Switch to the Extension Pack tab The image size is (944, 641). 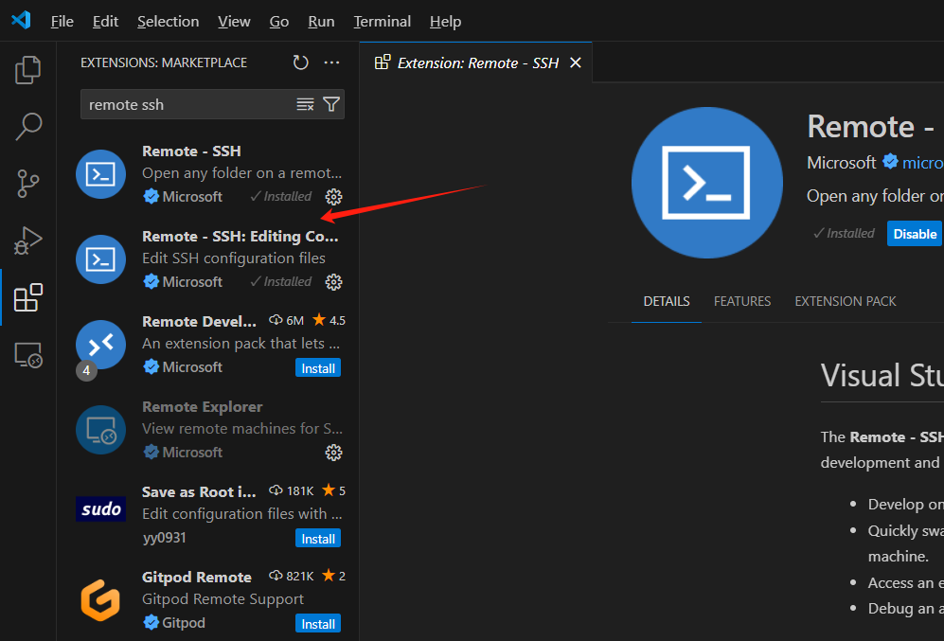[x=845, y=301]
